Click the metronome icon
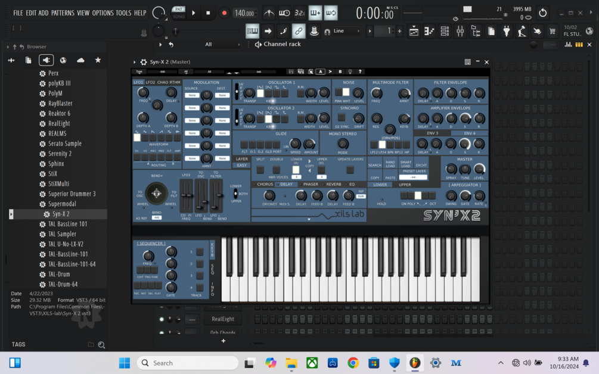Viewport: 599px width, 374px height. coord(269,13)
